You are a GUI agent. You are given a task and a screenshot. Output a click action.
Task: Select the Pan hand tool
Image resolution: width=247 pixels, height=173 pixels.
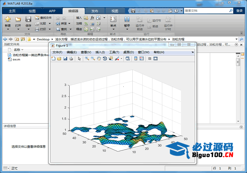[x=99, y=59]
